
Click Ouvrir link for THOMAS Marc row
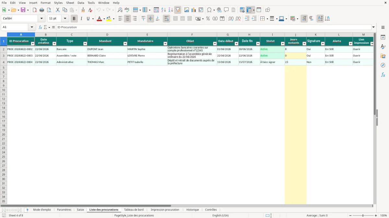pos(357,62)
